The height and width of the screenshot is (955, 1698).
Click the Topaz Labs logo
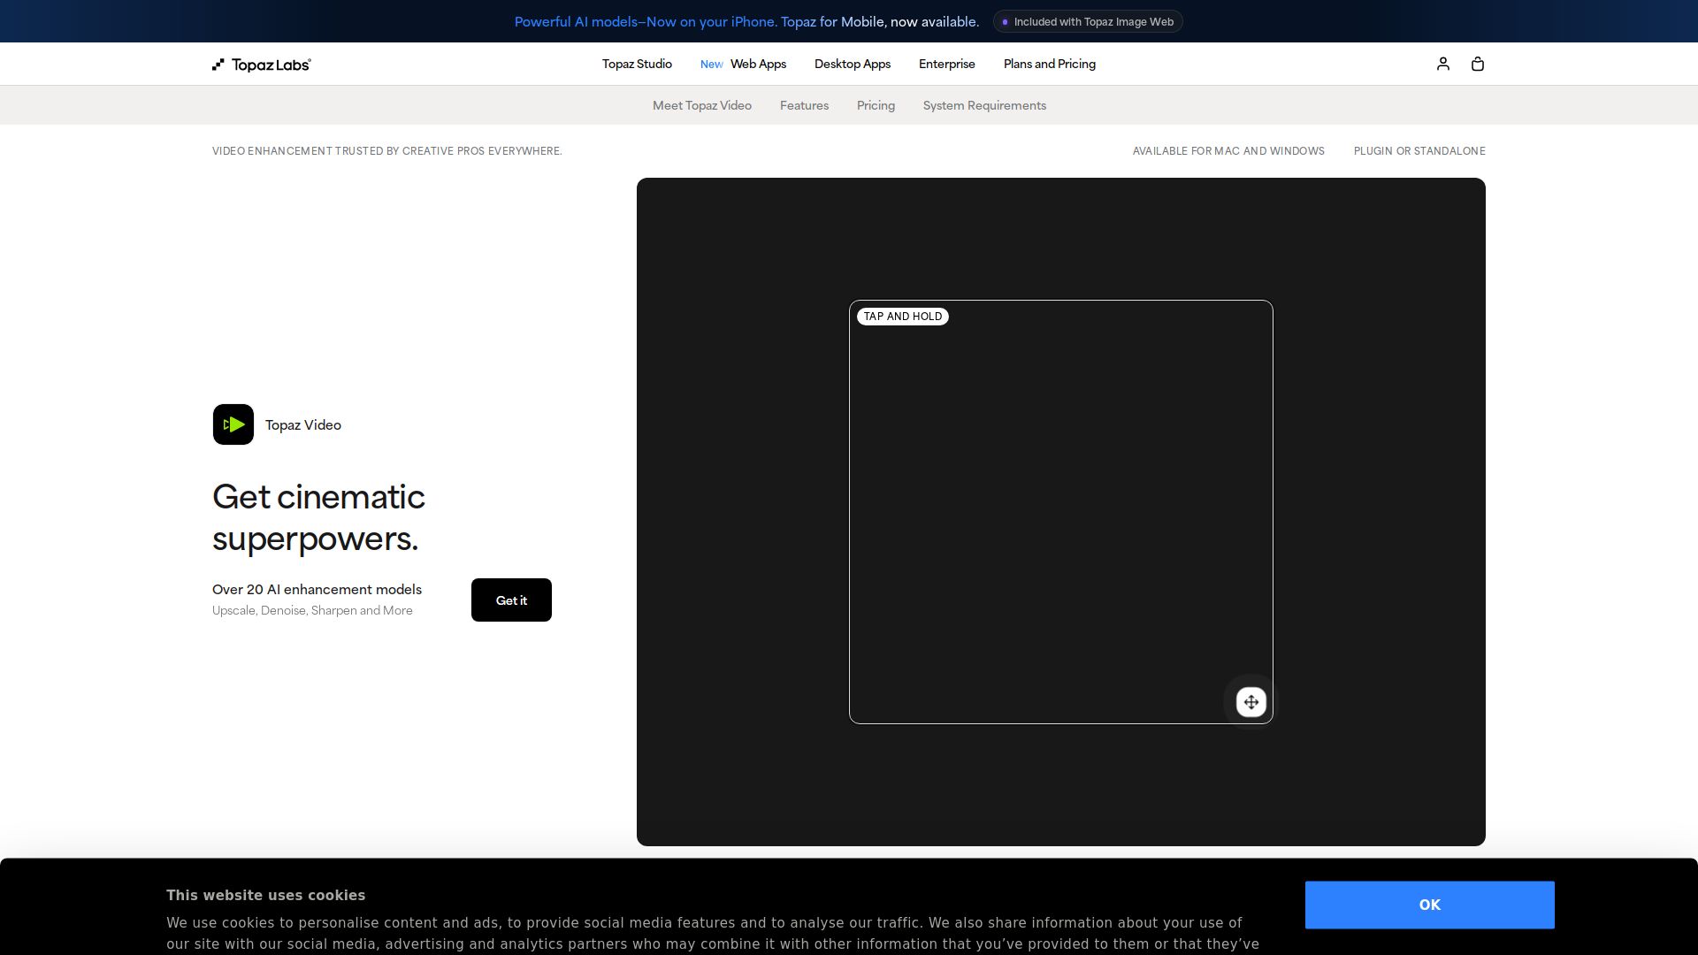[x=262, y=65]
